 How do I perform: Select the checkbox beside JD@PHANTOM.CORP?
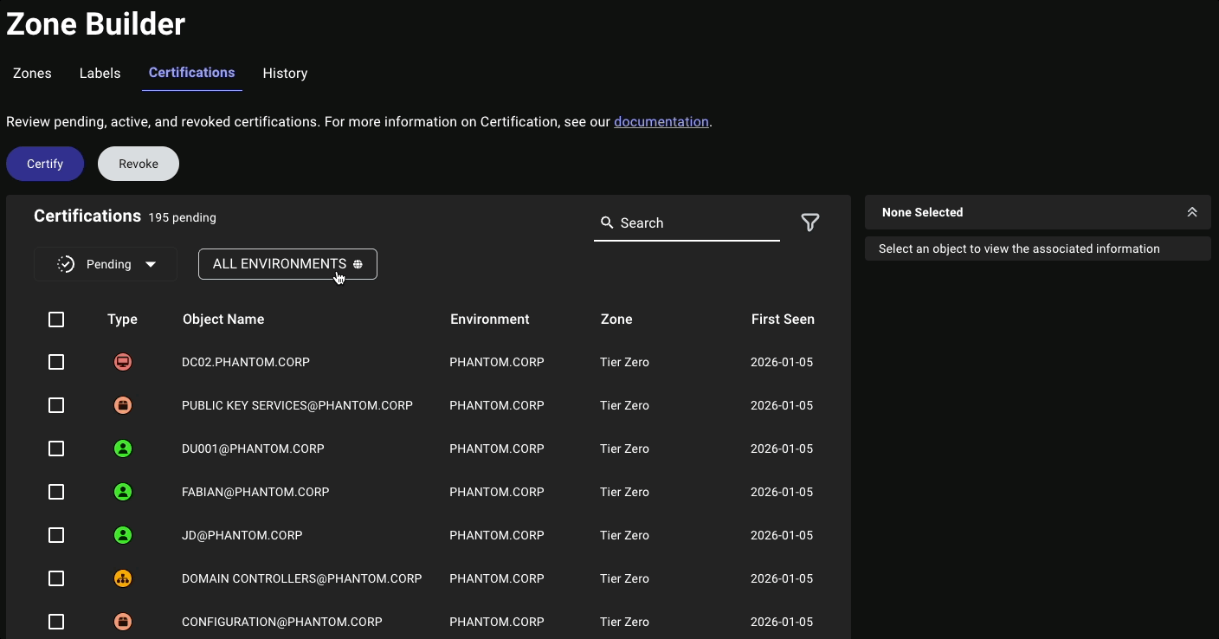56,535
